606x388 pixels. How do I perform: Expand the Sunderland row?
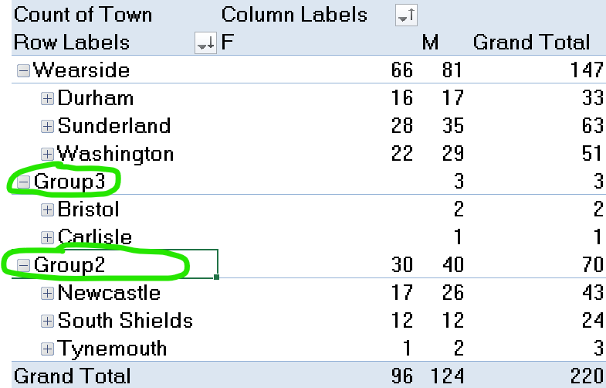tap(47, 127)
